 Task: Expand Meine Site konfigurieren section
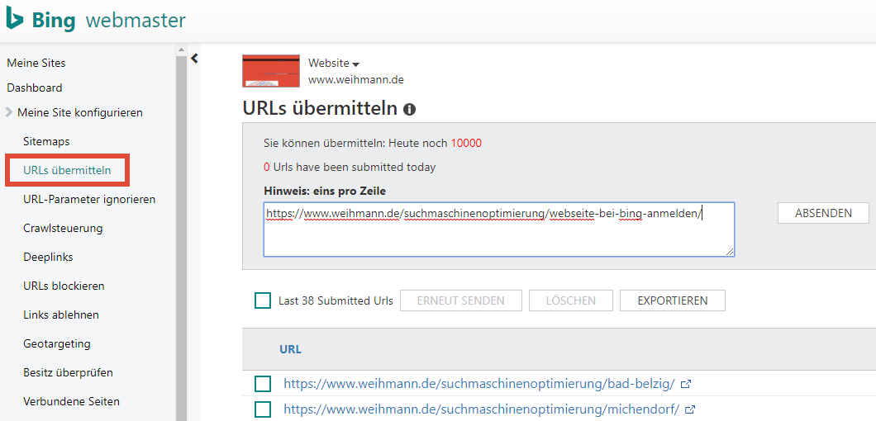pos(74,113)
